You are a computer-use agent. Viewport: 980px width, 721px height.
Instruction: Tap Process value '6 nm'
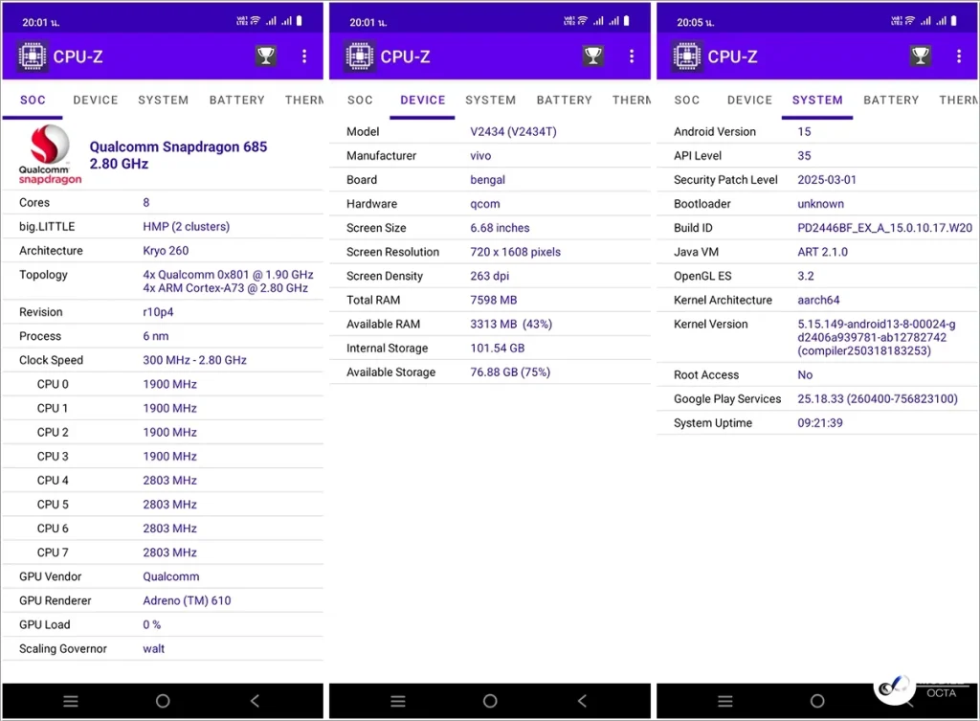(156, 336)
